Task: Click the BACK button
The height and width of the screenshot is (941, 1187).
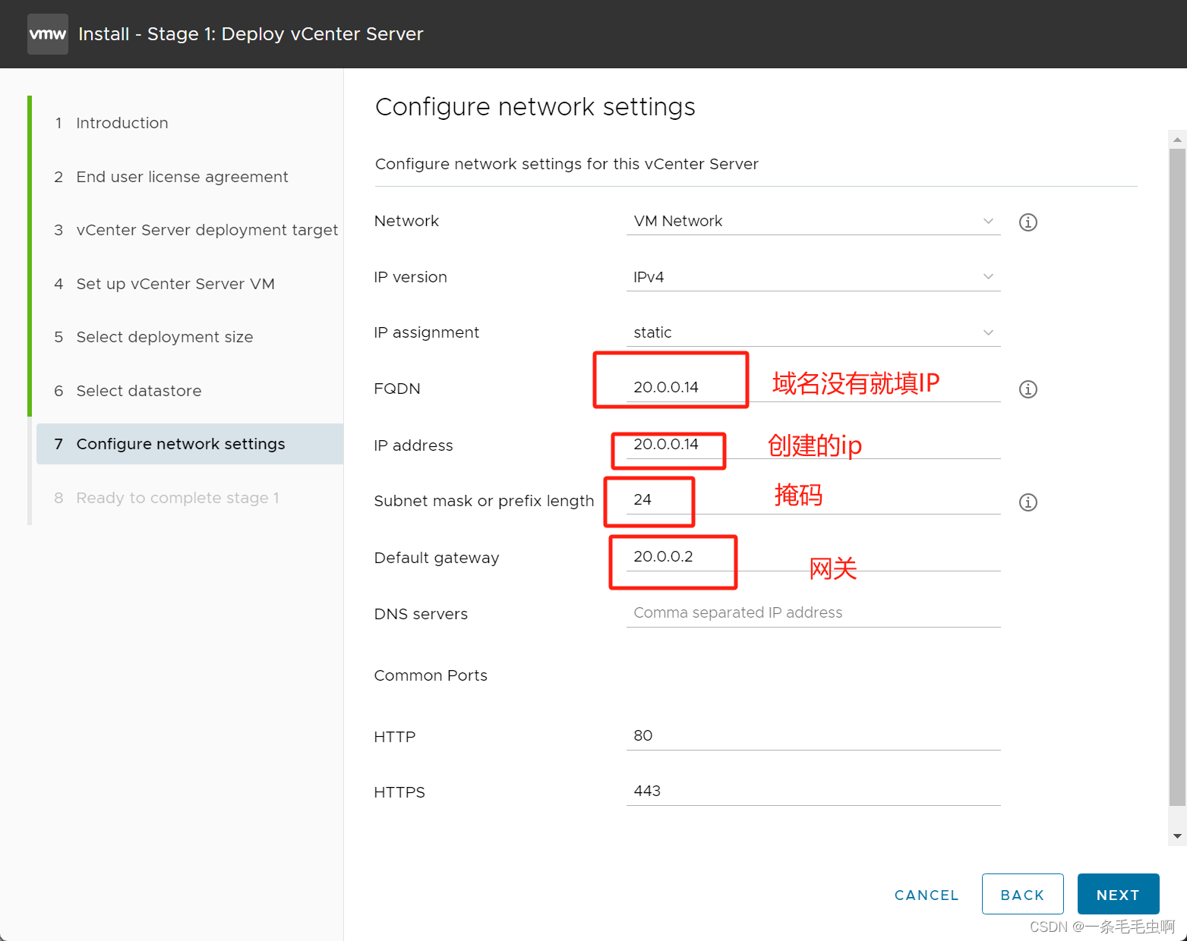Action: point(1022,895)
